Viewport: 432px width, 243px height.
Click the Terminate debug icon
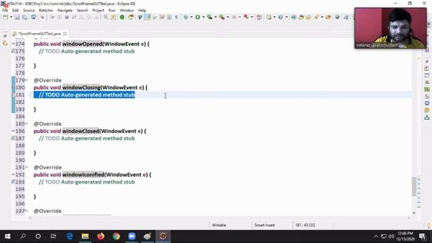tap(67, 18)
